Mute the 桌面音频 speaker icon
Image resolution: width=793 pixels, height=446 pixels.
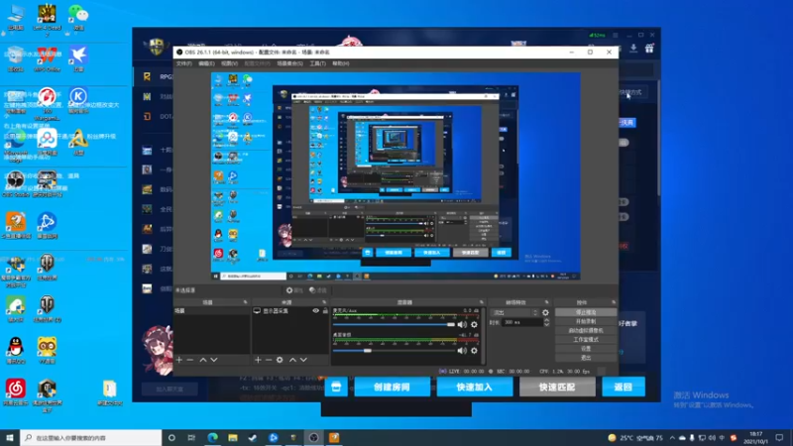[462, 351]
